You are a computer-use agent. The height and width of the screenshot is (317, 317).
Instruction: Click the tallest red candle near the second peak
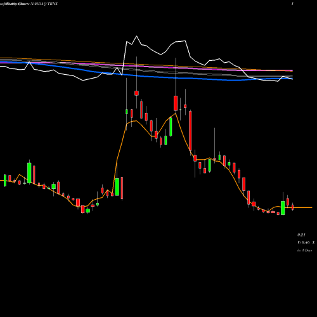(x=190, y=131)
